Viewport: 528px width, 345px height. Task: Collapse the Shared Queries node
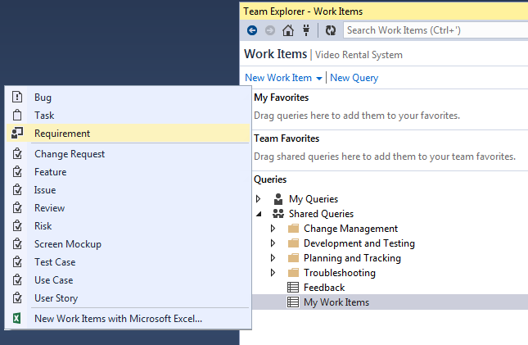(259, 214)
